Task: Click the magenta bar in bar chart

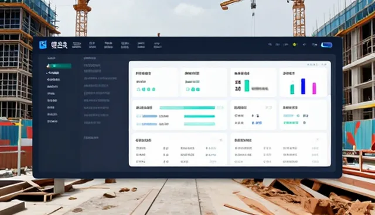Action: pyautogui.click(x=314, y=88)
